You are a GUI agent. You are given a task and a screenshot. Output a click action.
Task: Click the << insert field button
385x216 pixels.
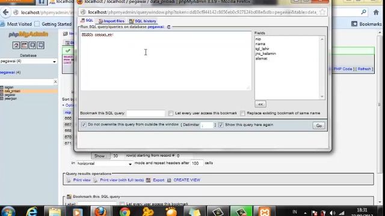pyautogui.click(x=260, y=104)
